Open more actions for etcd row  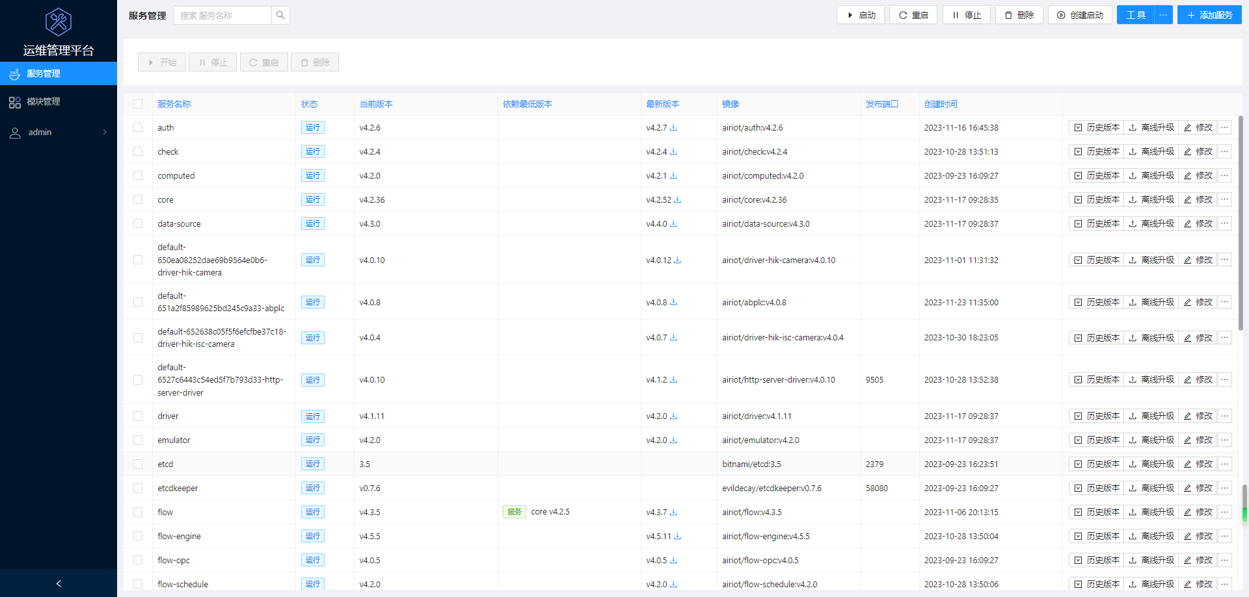click(1224, 464)
